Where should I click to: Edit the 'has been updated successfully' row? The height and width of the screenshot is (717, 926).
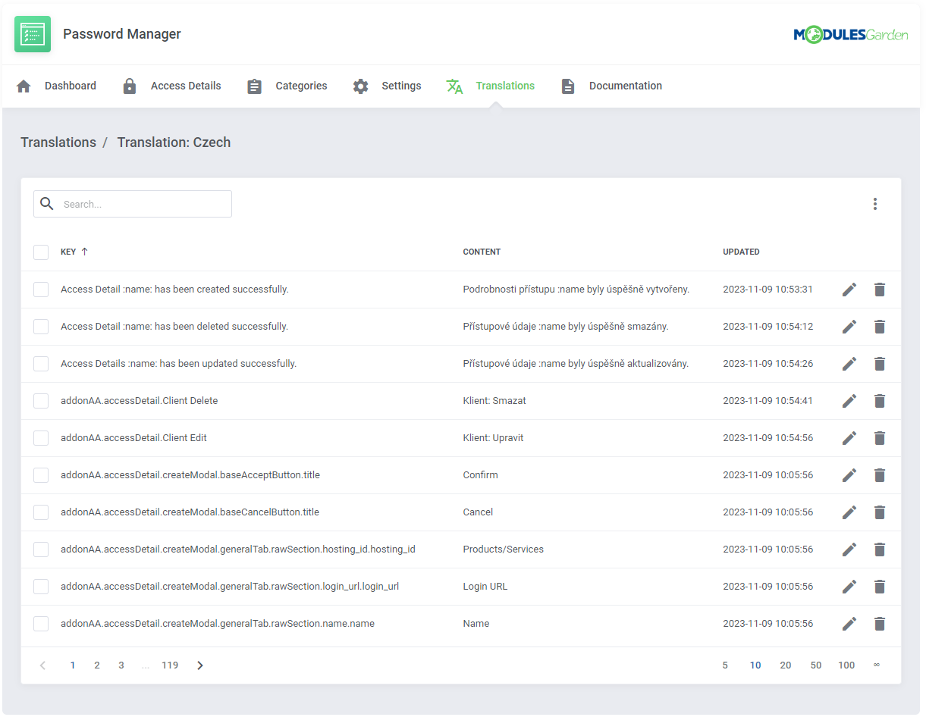[x=849, y=364]
